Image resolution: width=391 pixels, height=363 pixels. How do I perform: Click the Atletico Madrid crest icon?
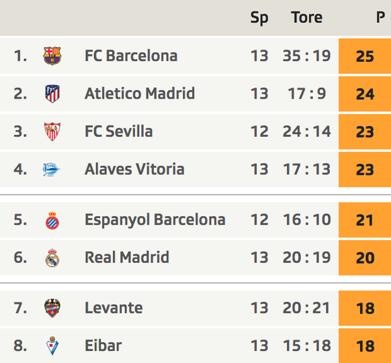point(52,94)
